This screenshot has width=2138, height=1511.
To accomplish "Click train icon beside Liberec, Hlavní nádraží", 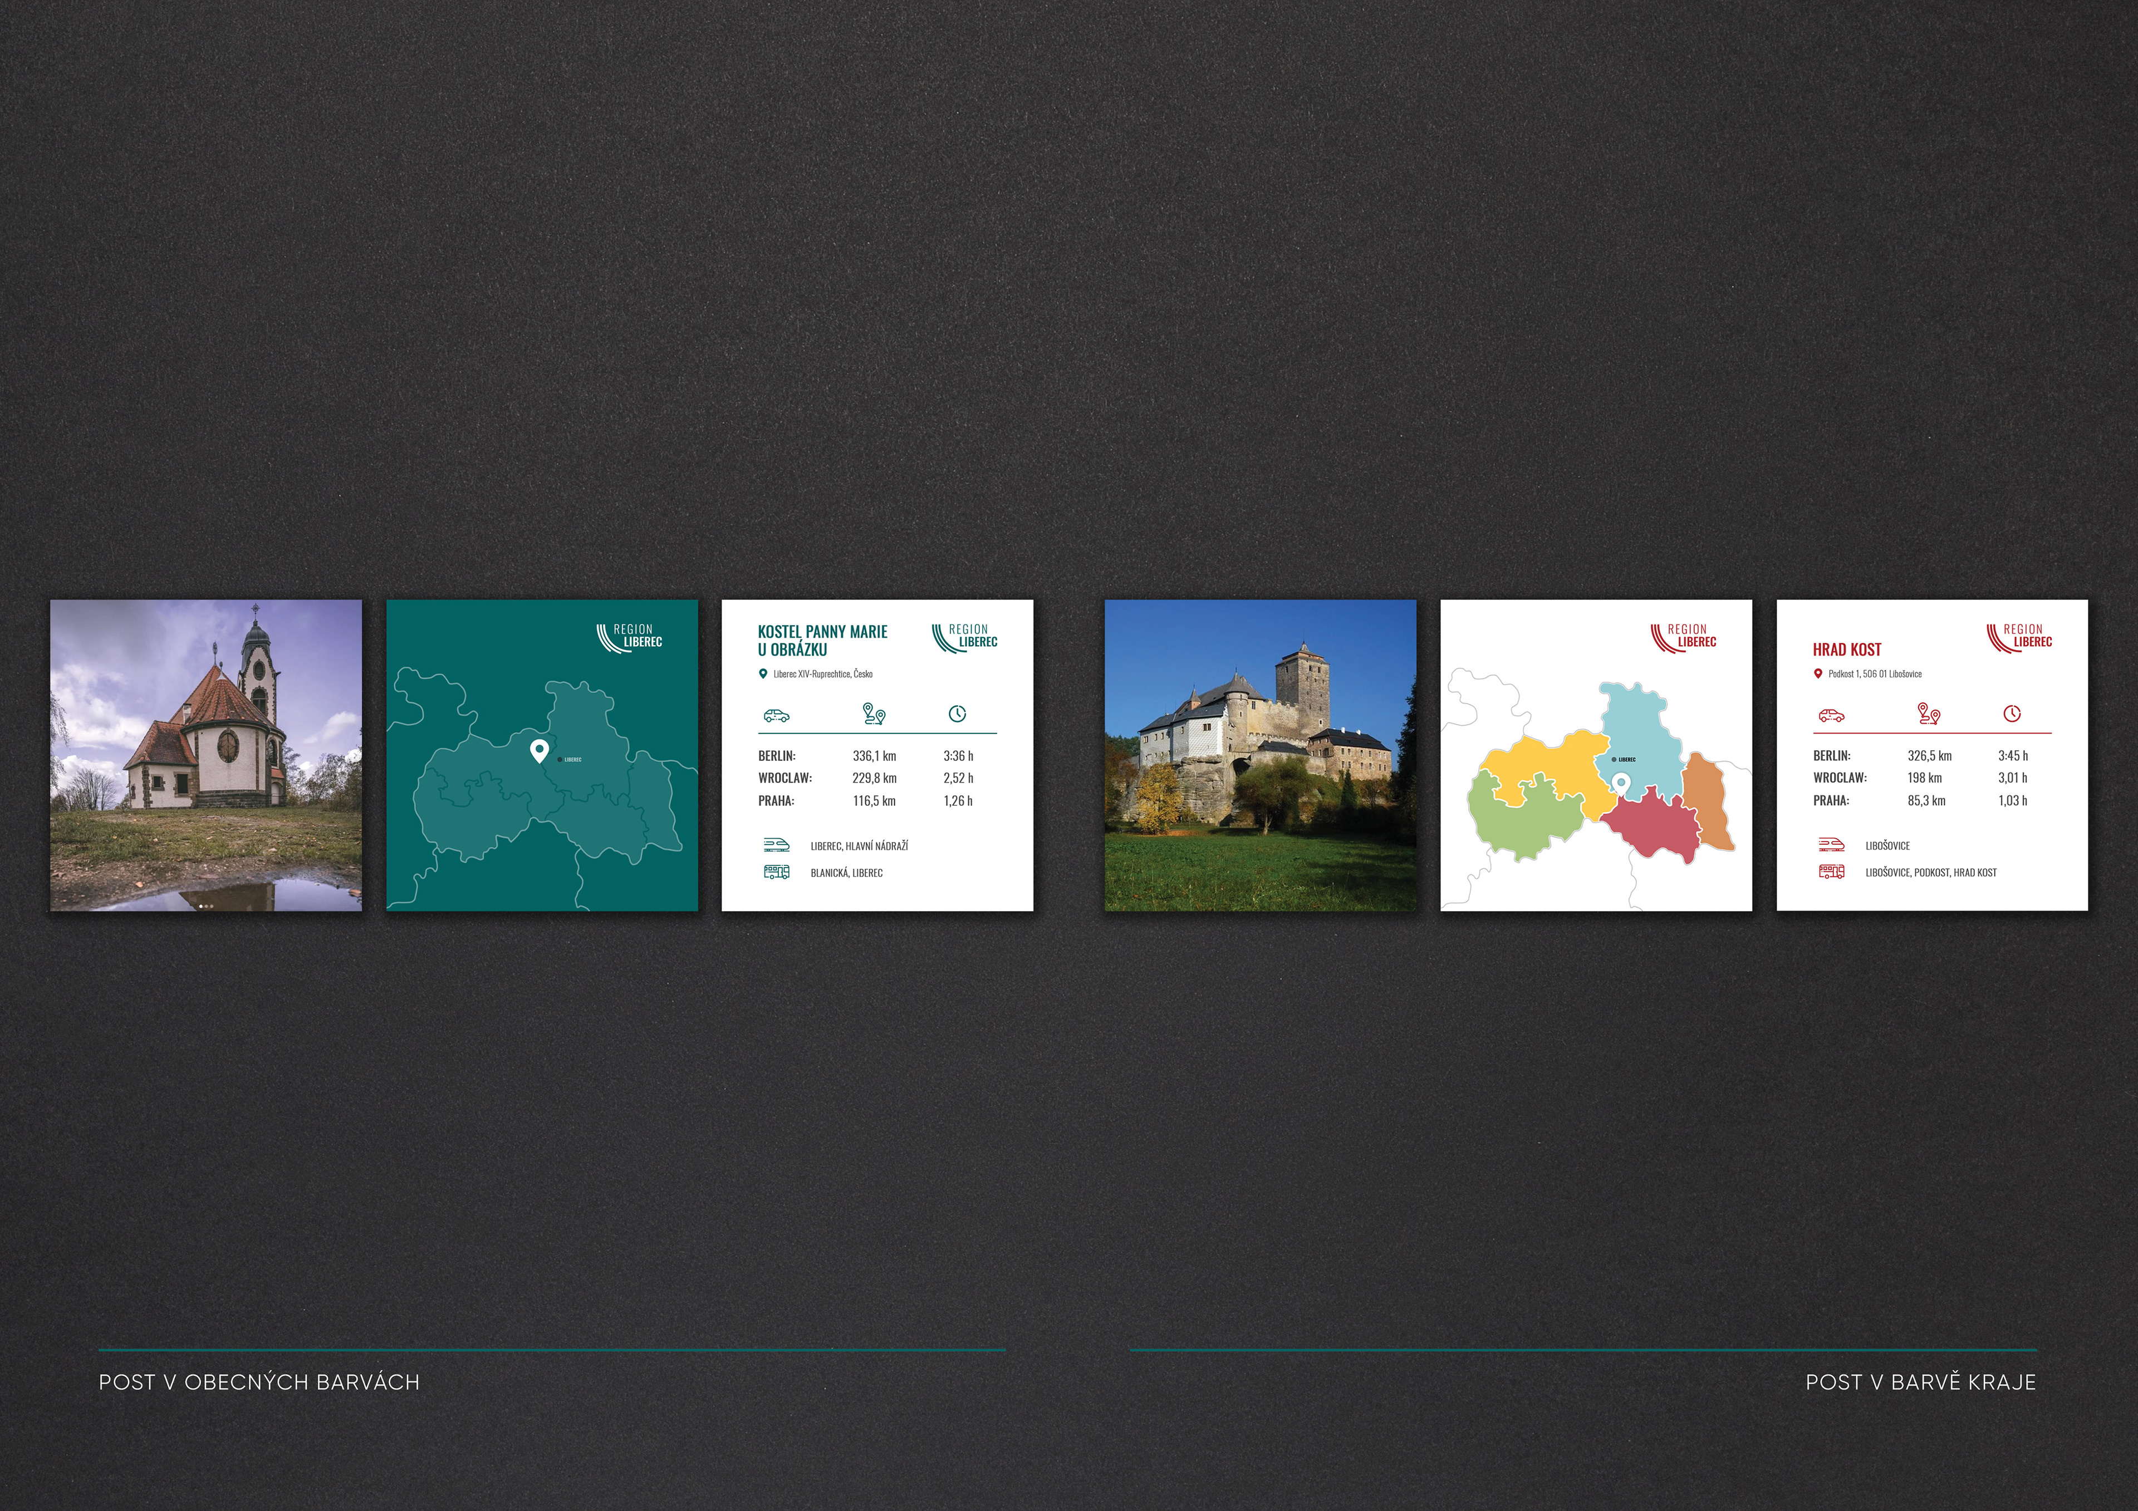I will (776, 844).
